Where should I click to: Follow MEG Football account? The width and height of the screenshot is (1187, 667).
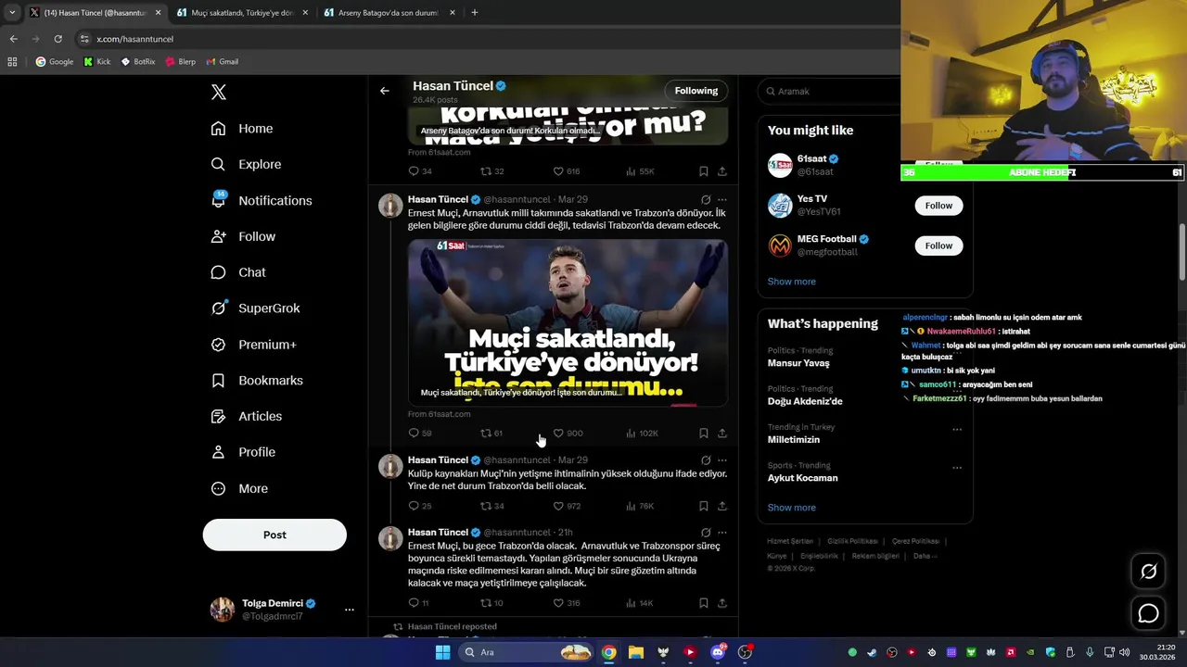tap(938, 245)
